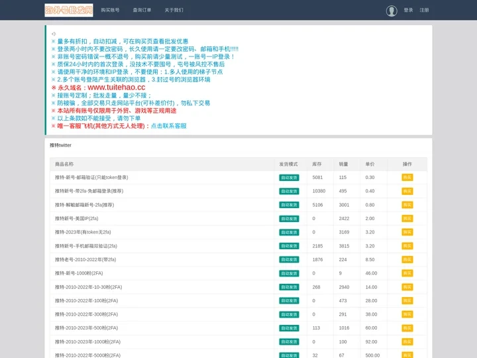The height and width of the screenshot is (358, 477).
Task: Select product name 推特-2010-2022年-5000粉(2FA)
Action: coord(87,355)
